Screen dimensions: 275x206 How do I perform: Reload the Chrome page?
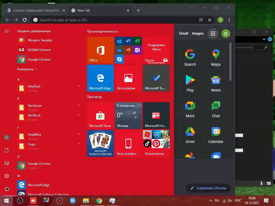[25, 20]
